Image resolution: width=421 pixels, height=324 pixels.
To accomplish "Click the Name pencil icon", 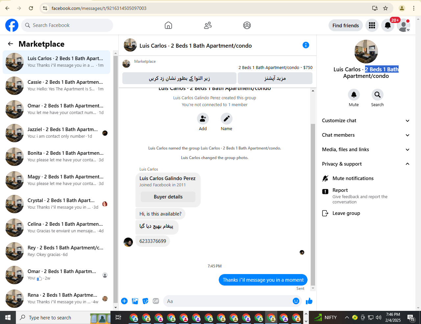I will 227,119.
